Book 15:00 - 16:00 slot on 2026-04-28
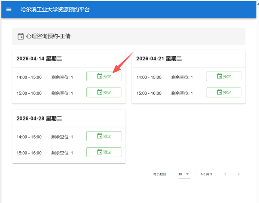 coord(104,152)
